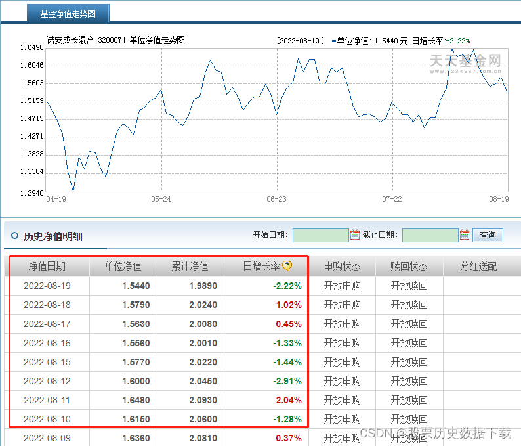The height and width of the screenshot is (446, 521).
Task: Select the 申购状态 column header
Action: pyautogui.click(x=343, y=266)
